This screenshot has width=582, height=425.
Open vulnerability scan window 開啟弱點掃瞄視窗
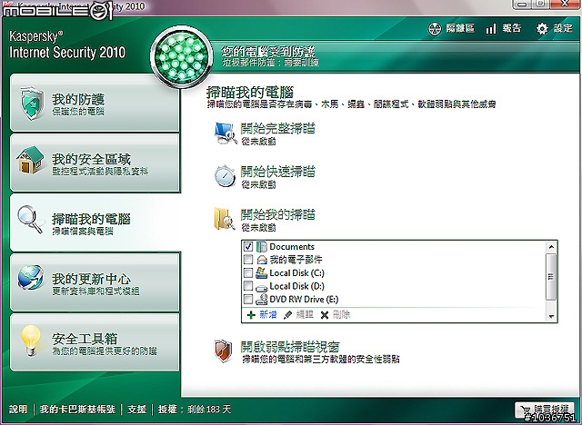click(x=290, y=347)
